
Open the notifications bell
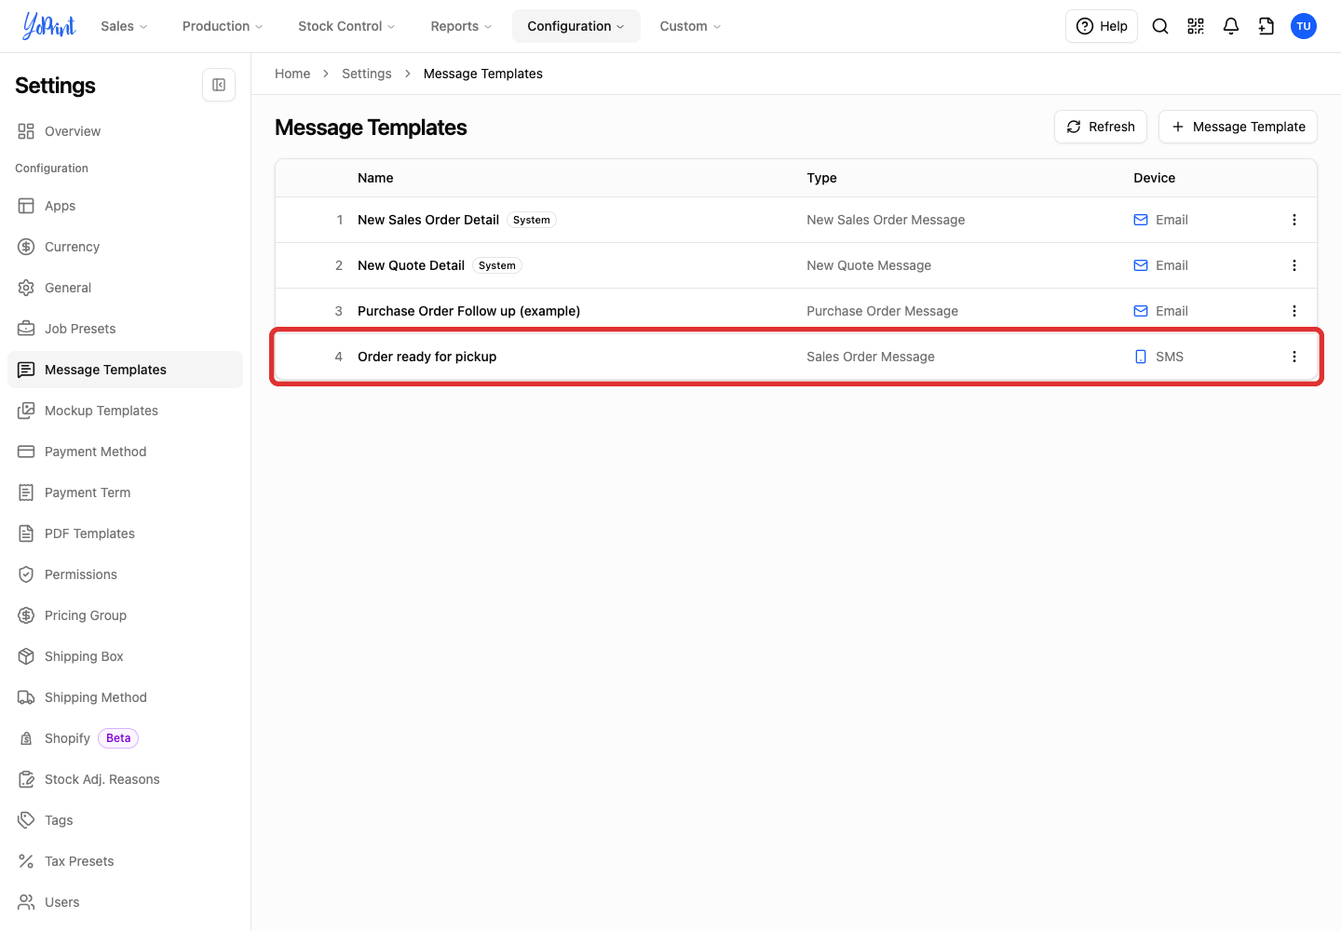[1231, 26]
